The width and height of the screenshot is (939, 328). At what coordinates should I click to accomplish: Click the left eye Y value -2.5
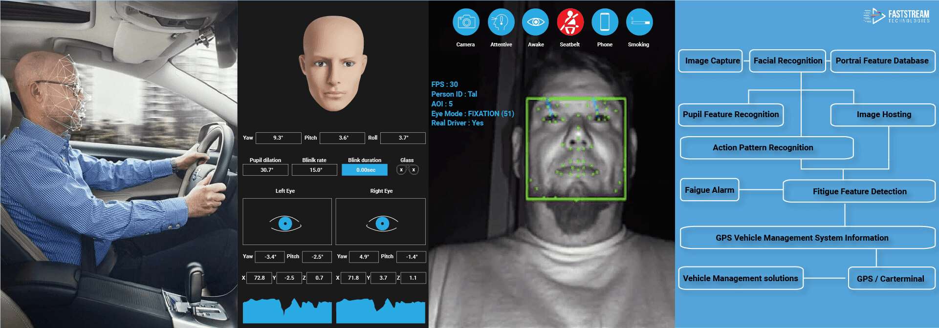coord(289,278)
